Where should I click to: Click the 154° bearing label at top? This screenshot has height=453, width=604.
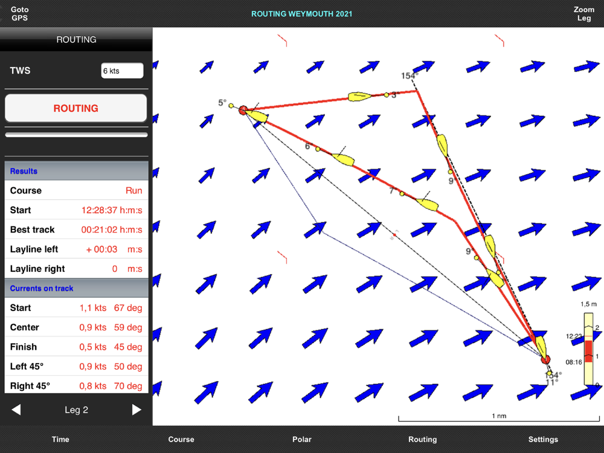pyautogui.click(x=410, y=75)
